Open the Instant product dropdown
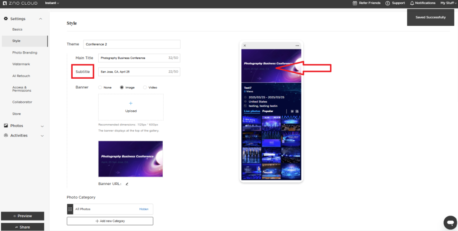This screenshot has width=458, height=231. point(52,3)
